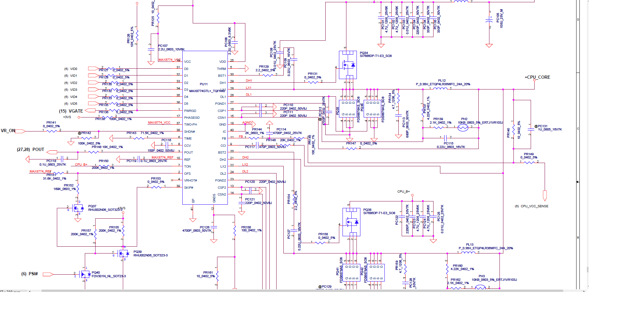Click the PR150 resistor label
The width and height of the screenshot is (622, 328).
pyautogui.click(x=104, y=161)
